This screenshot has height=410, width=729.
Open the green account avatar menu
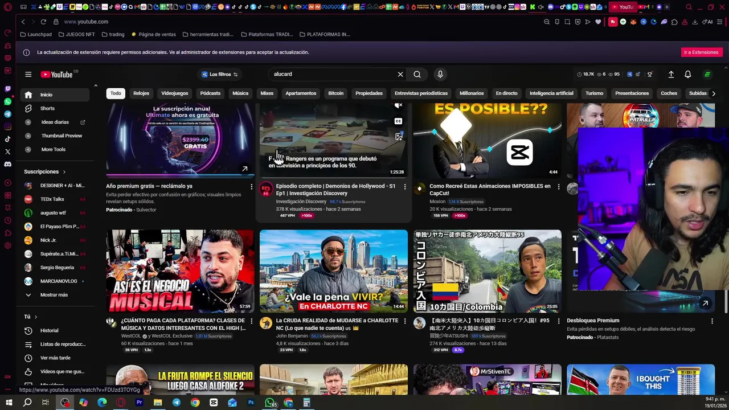707,74
